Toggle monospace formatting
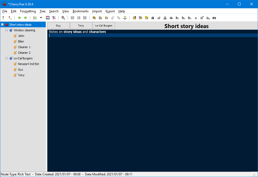 point(214,18)
